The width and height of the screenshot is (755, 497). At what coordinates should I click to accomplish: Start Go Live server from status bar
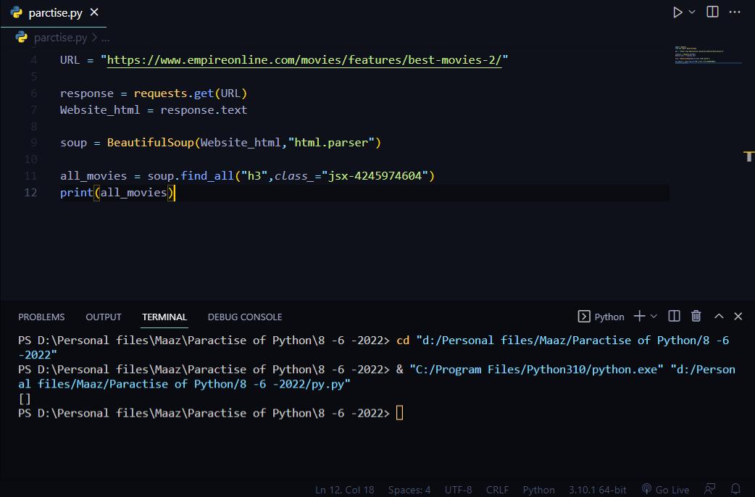665,490
